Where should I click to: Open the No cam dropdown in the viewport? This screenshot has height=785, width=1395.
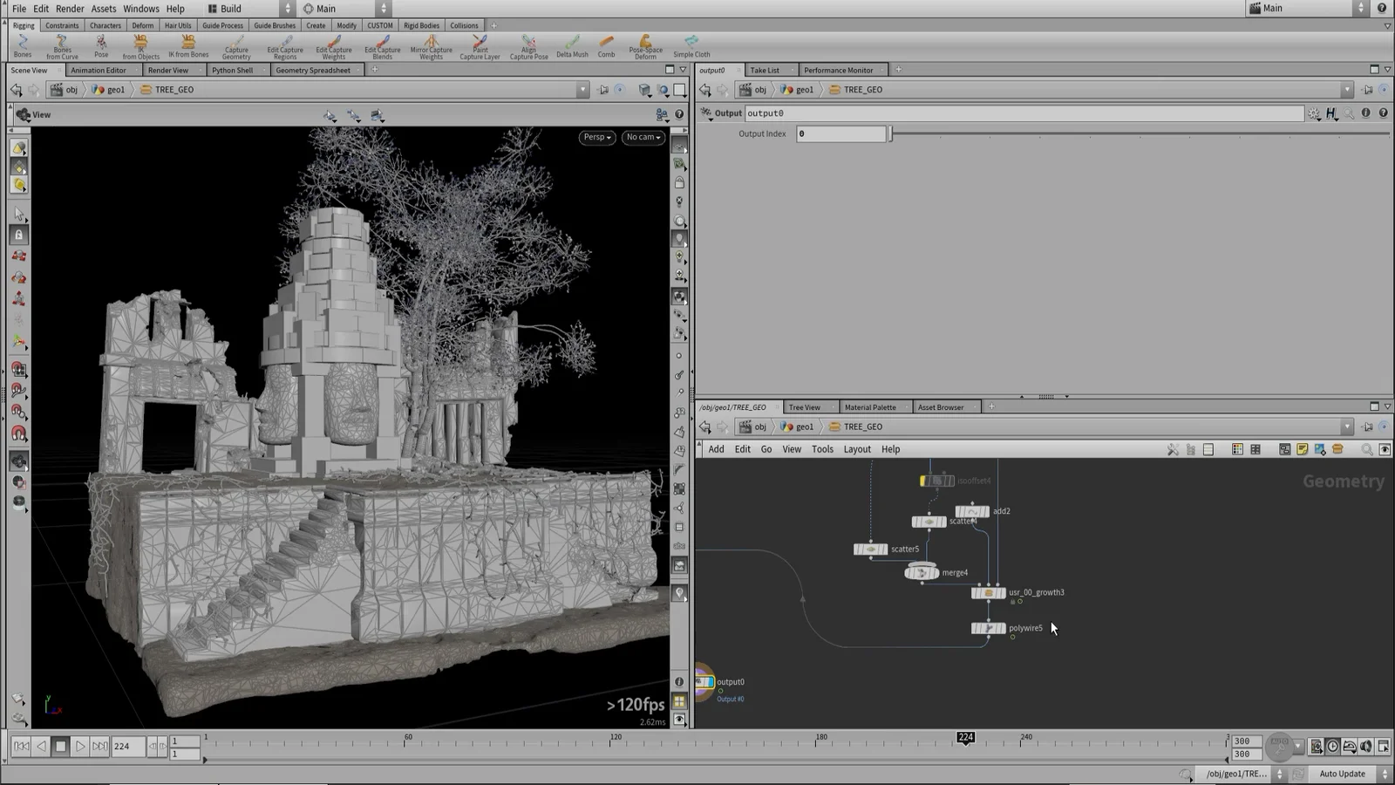click(x=643, y=137)
